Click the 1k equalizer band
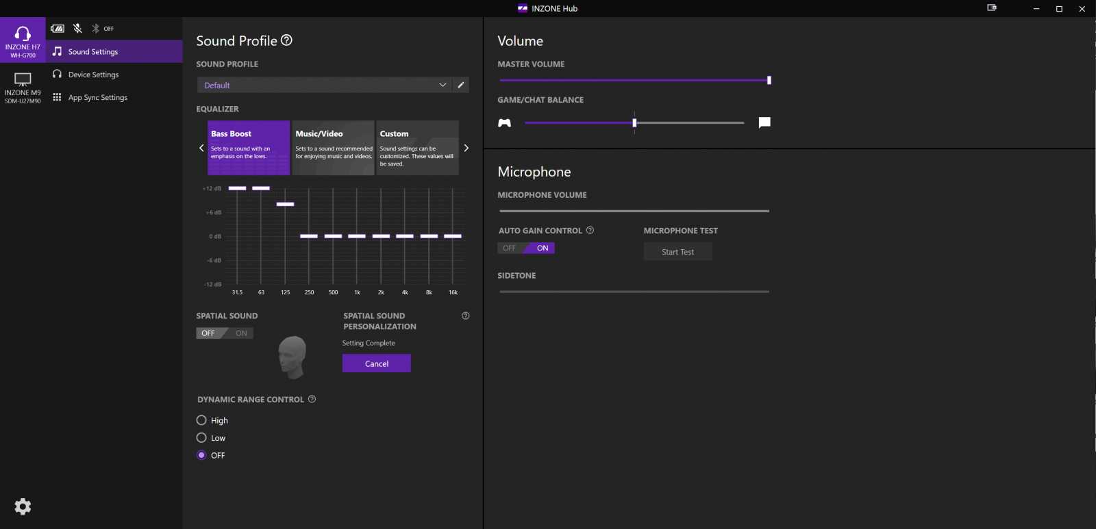 coord(357,236)
